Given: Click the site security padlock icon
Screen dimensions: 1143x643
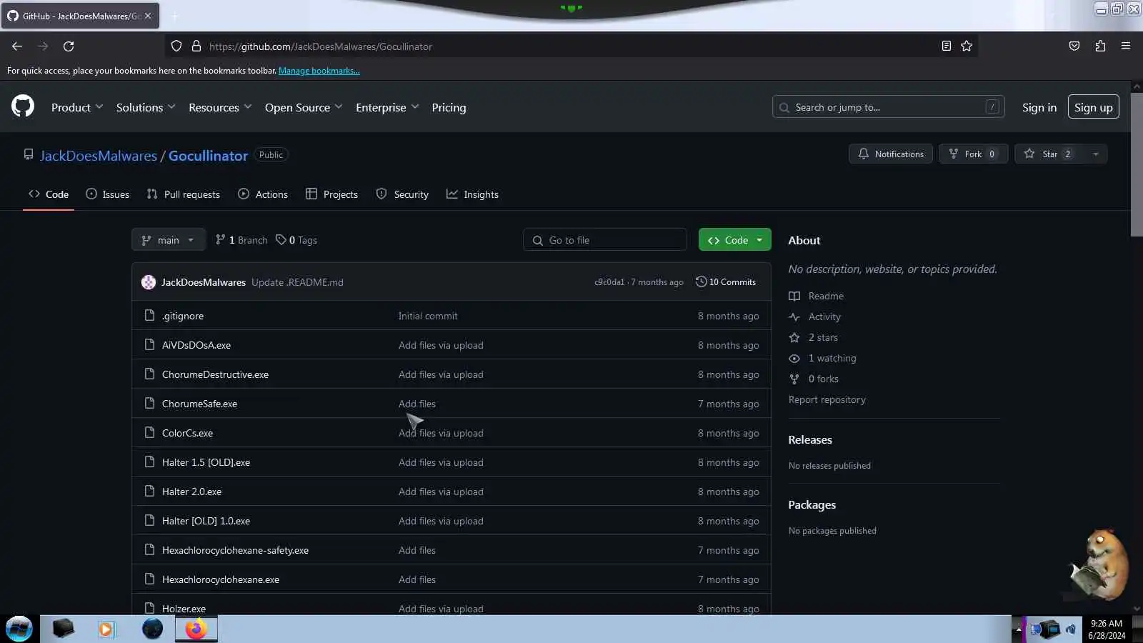Looking at the screenshot, I should 196,46.
